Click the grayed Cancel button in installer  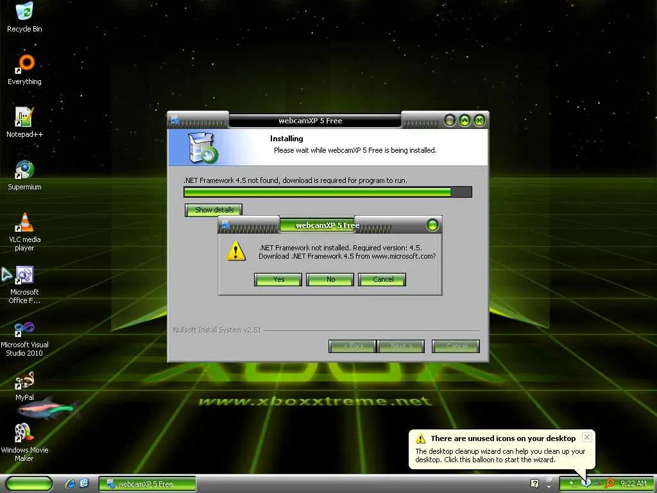[456, 346]
